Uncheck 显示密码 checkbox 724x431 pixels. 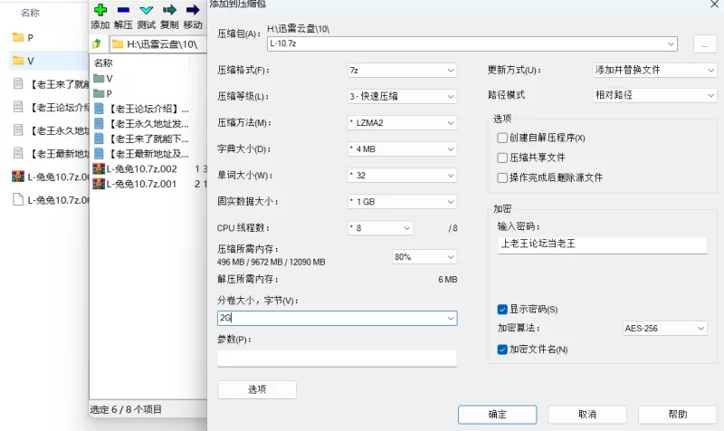click(502, 309)
